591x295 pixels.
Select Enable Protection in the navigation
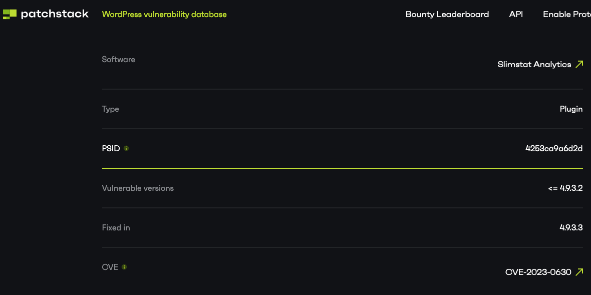(x=567, y=15)
